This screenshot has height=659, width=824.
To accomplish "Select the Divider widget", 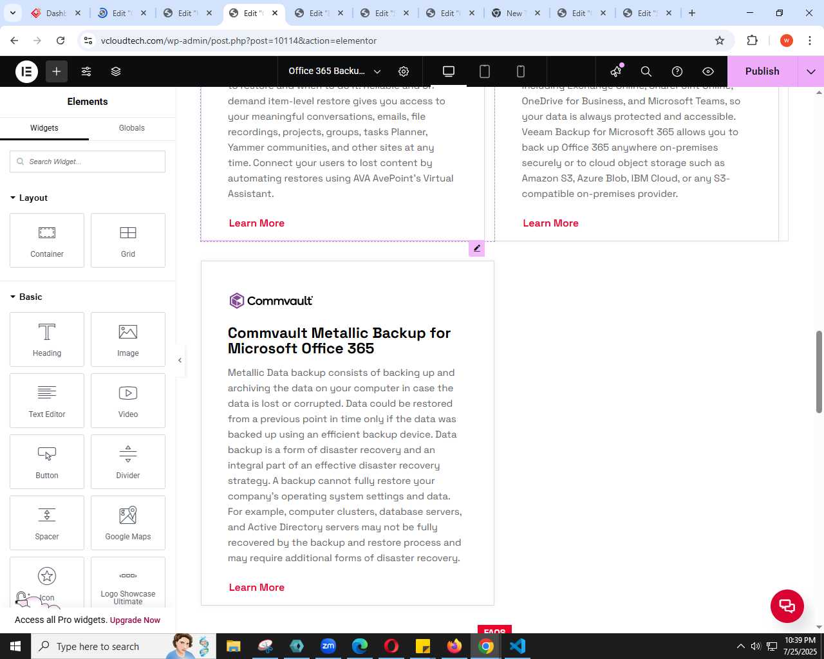I will tap(128, 461).
